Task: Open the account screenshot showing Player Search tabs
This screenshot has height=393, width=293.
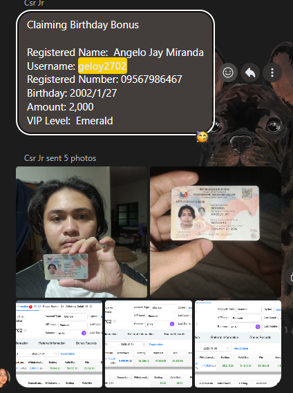Action: click(x=59, y=344)
